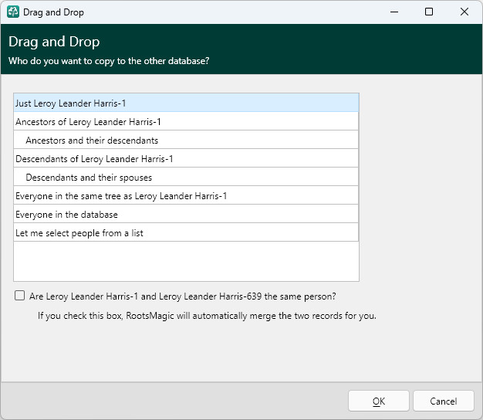Pick 'Ancestors and their descendants' row
The width and height of the screenshot is (483, 420).
186,140
